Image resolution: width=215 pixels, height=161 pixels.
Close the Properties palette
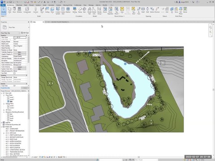(x=29, y=22)
